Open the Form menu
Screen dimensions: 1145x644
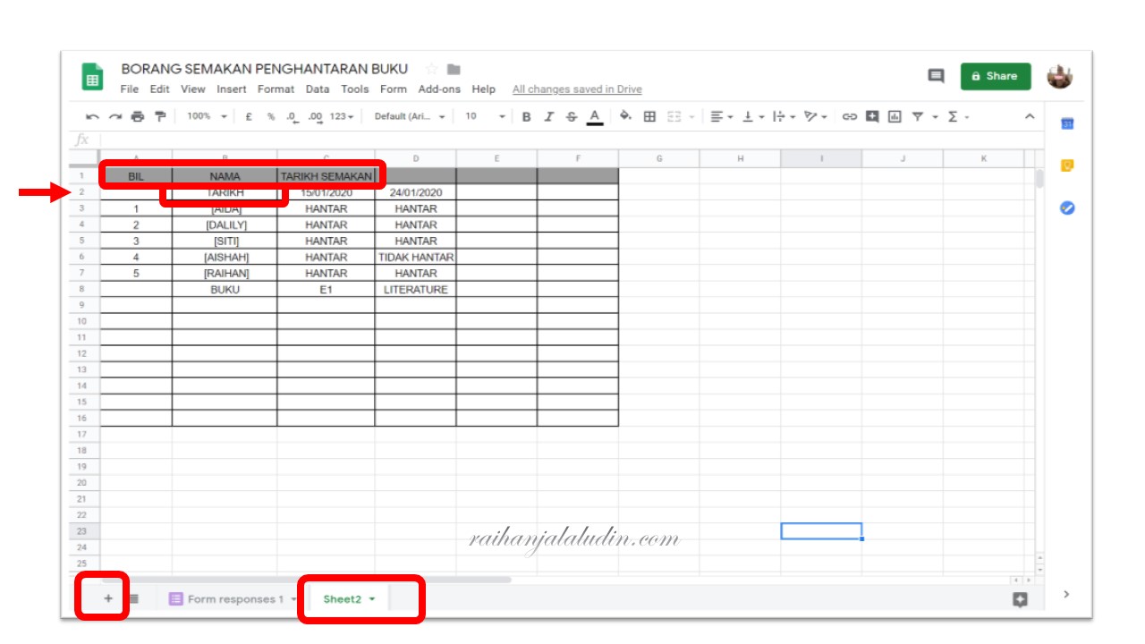394,89
